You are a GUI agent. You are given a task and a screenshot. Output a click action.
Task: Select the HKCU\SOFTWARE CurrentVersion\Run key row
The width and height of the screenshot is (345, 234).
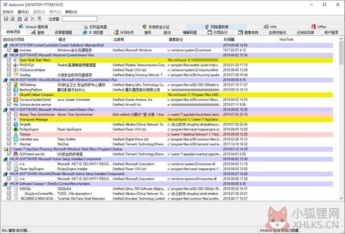point(168,110)
